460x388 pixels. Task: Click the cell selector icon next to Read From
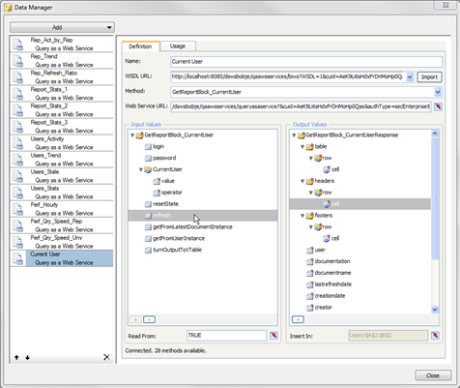pyautogui.click(x=273, y=336)
